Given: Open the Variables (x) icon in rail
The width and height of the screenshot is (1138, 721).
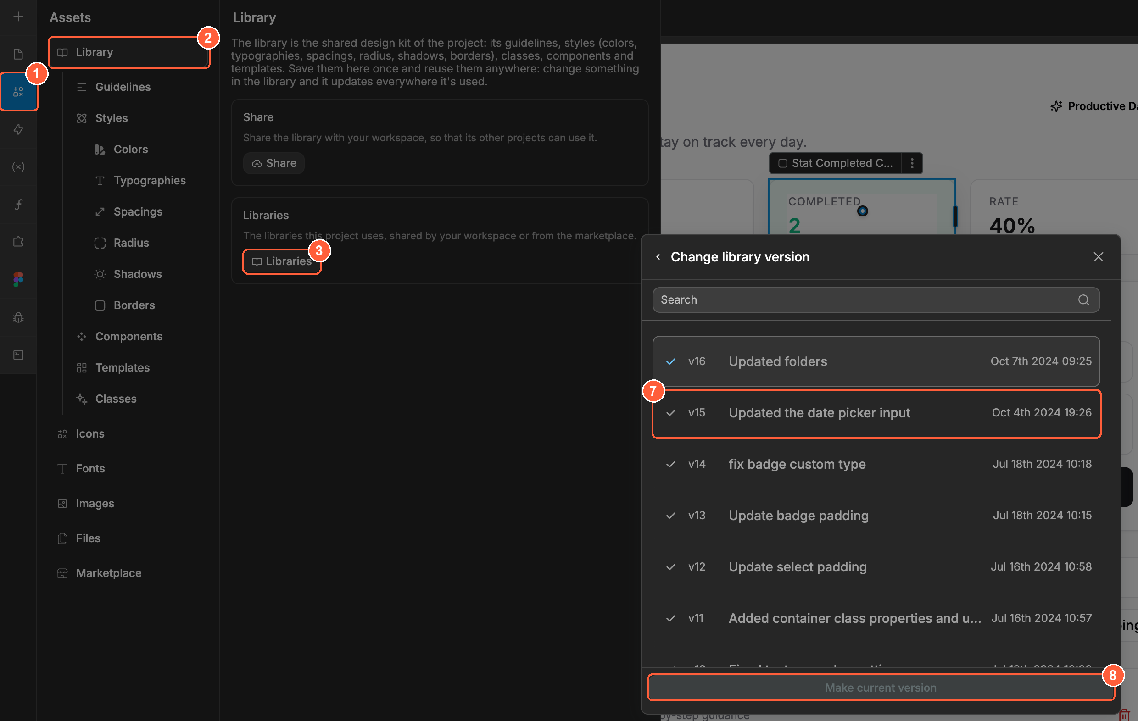Looking at the screenshot, I should 18,167.
